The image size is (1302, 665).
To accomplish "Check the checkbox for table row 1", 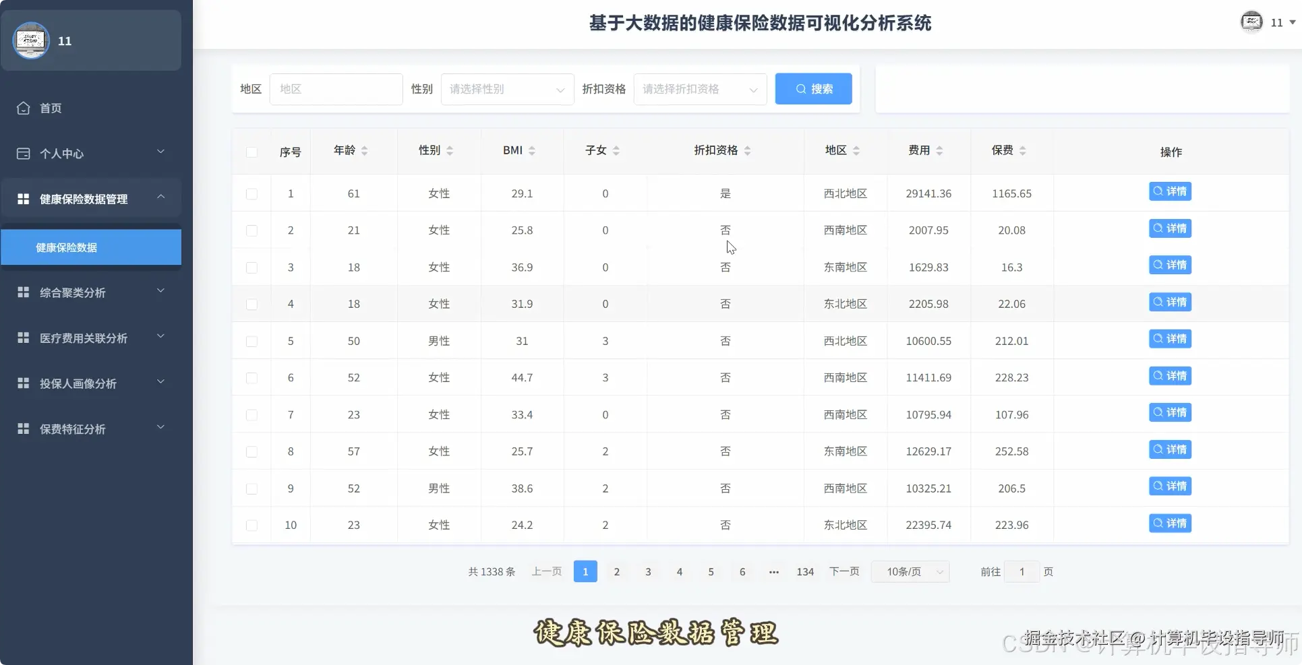I will click(x=251, y=193).
